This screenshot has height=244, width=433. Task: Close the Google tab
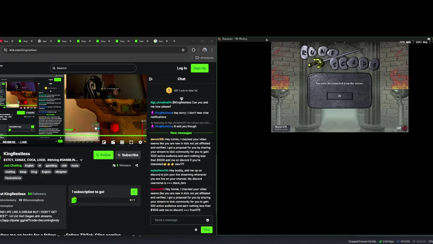click(x=167, y=41)
